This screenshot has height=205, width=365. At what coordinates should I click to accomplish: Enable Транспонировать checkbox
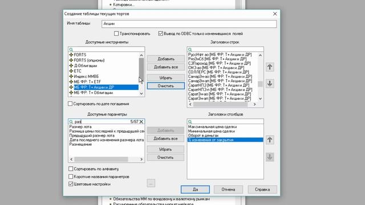pos(116,34)
